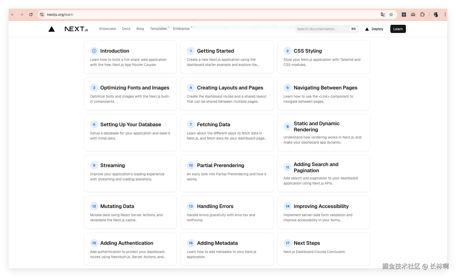Reload the page with the refresh icon
The height and width of the screenshot is (277, 456).
point(31,15)
